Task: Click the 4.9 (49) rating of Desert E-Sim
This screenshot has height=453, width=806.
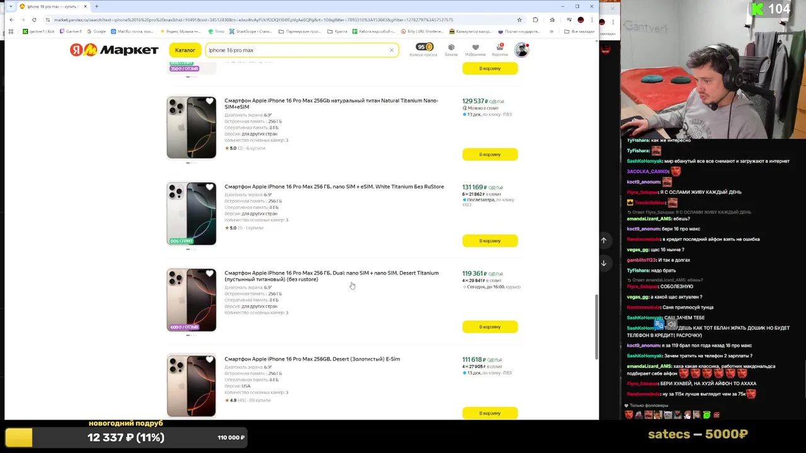Action: point(235,400)
